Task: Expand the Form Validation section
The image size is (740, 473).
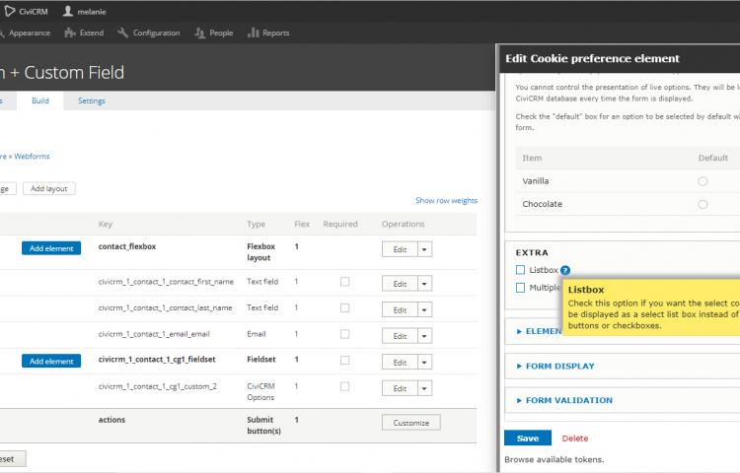Action: pyautogui.click(x=568, y=400)
